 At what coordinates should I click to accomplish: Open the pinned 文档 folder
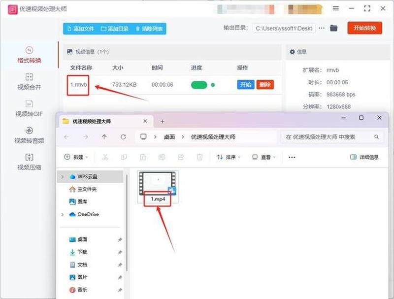coord(78,265)
